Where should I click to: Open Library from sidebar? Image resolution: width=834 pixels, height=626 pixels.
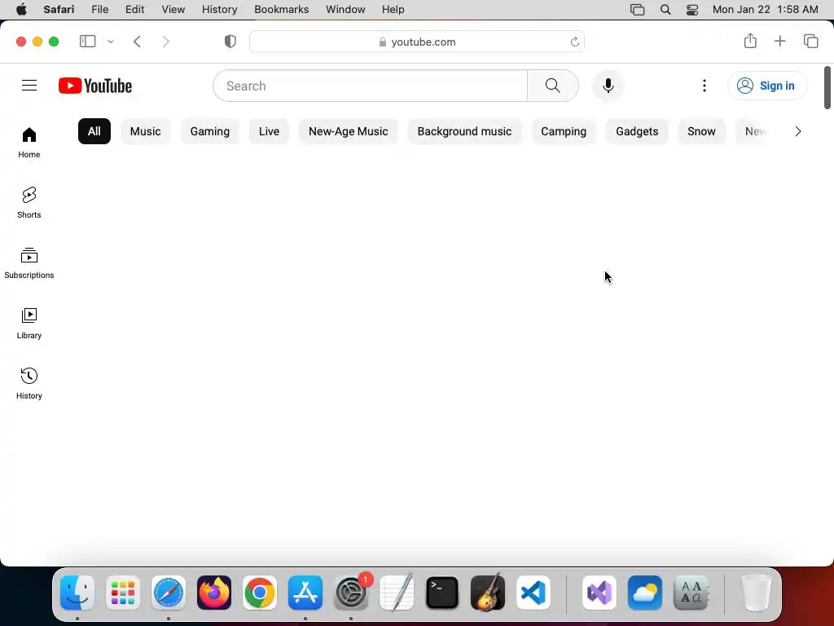click(x=29, y=323)
